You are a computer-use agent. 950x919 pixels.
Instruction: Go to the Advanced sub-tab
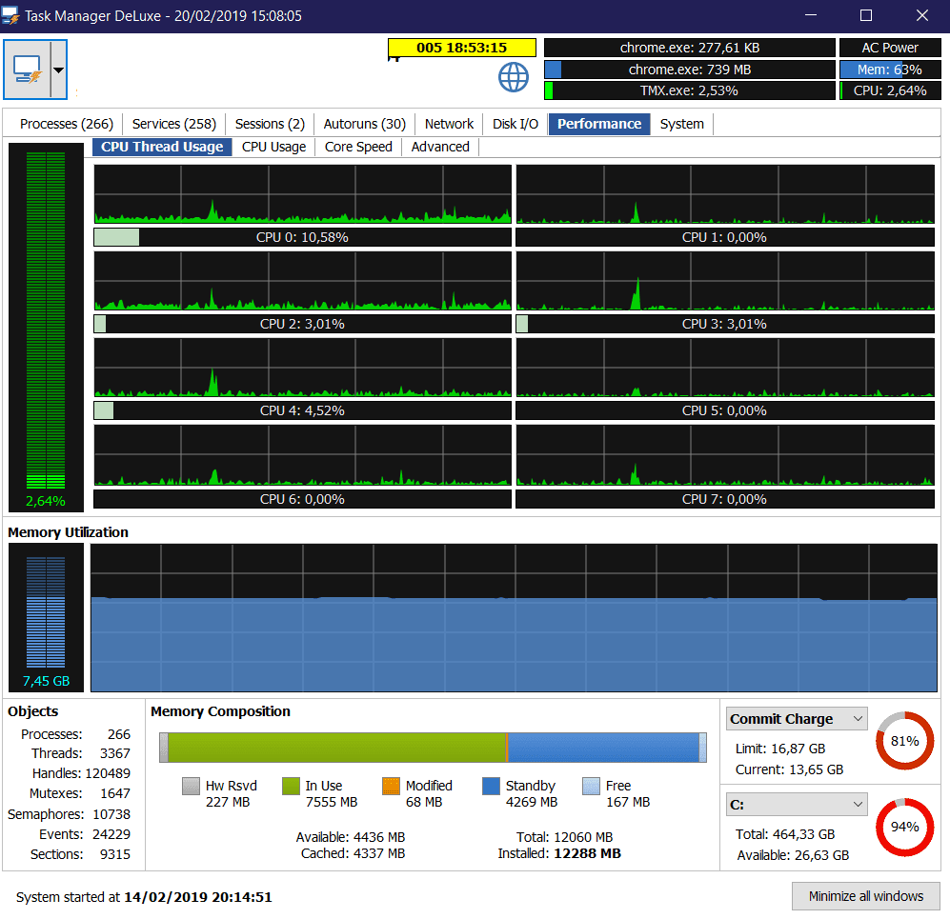[x=440, y=147]
